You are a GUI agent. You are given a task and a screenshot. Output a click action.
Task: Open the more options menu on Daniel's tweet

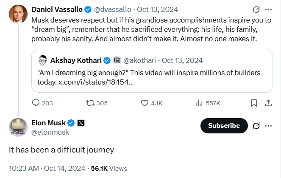pos(268,9)
